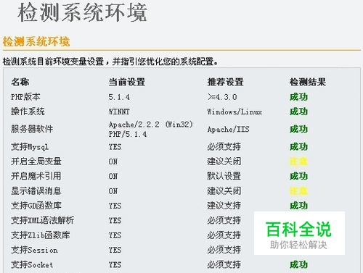
Task: Click ON value in 显示错误消息 row
Action: [113, 191]
